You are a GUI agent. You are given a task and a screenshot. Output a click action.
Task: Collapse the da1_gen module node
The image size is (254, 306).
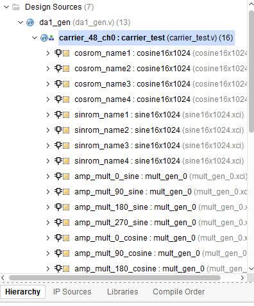[21, 22]
